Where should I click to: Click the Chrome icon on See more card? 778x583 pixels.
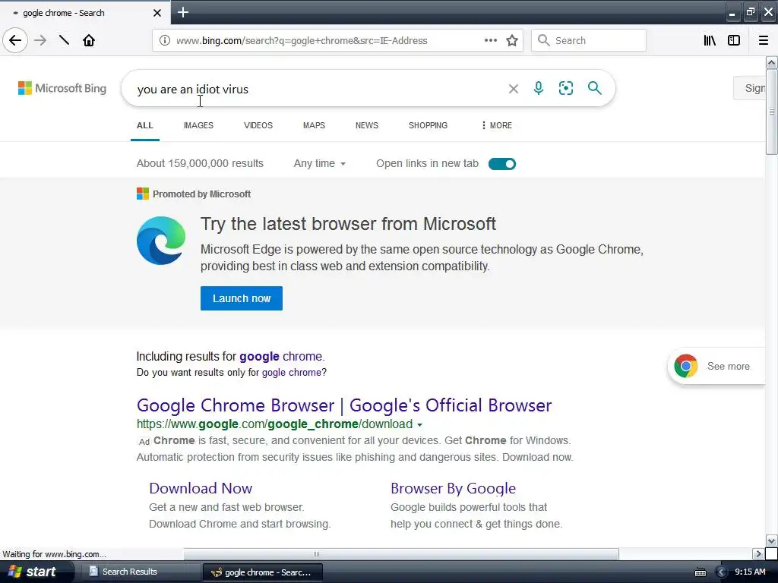coord(686,366)
